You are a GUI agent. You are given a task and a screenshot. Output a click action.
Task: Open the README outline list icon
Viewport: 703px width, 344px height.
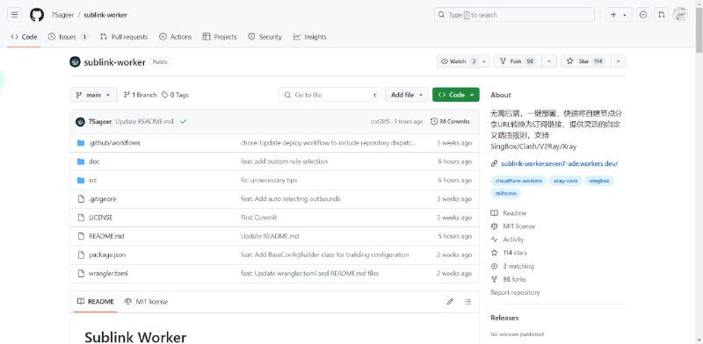pos(467,302)
